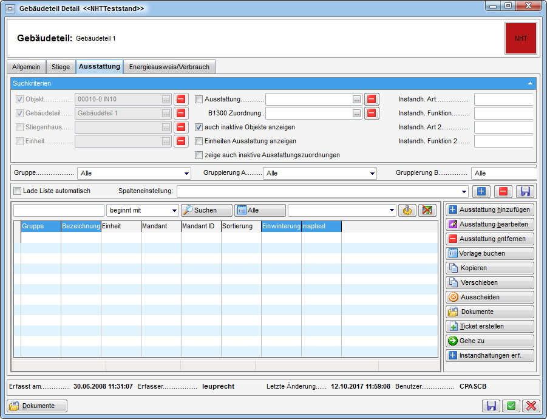Open the Gruppierung A dropdown
This screenshot has height=419, width=547.
tap(372, 174)
